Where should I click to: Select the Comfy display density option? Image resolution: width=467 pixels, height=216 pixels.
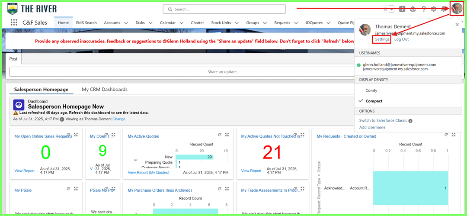coord(371,90)
